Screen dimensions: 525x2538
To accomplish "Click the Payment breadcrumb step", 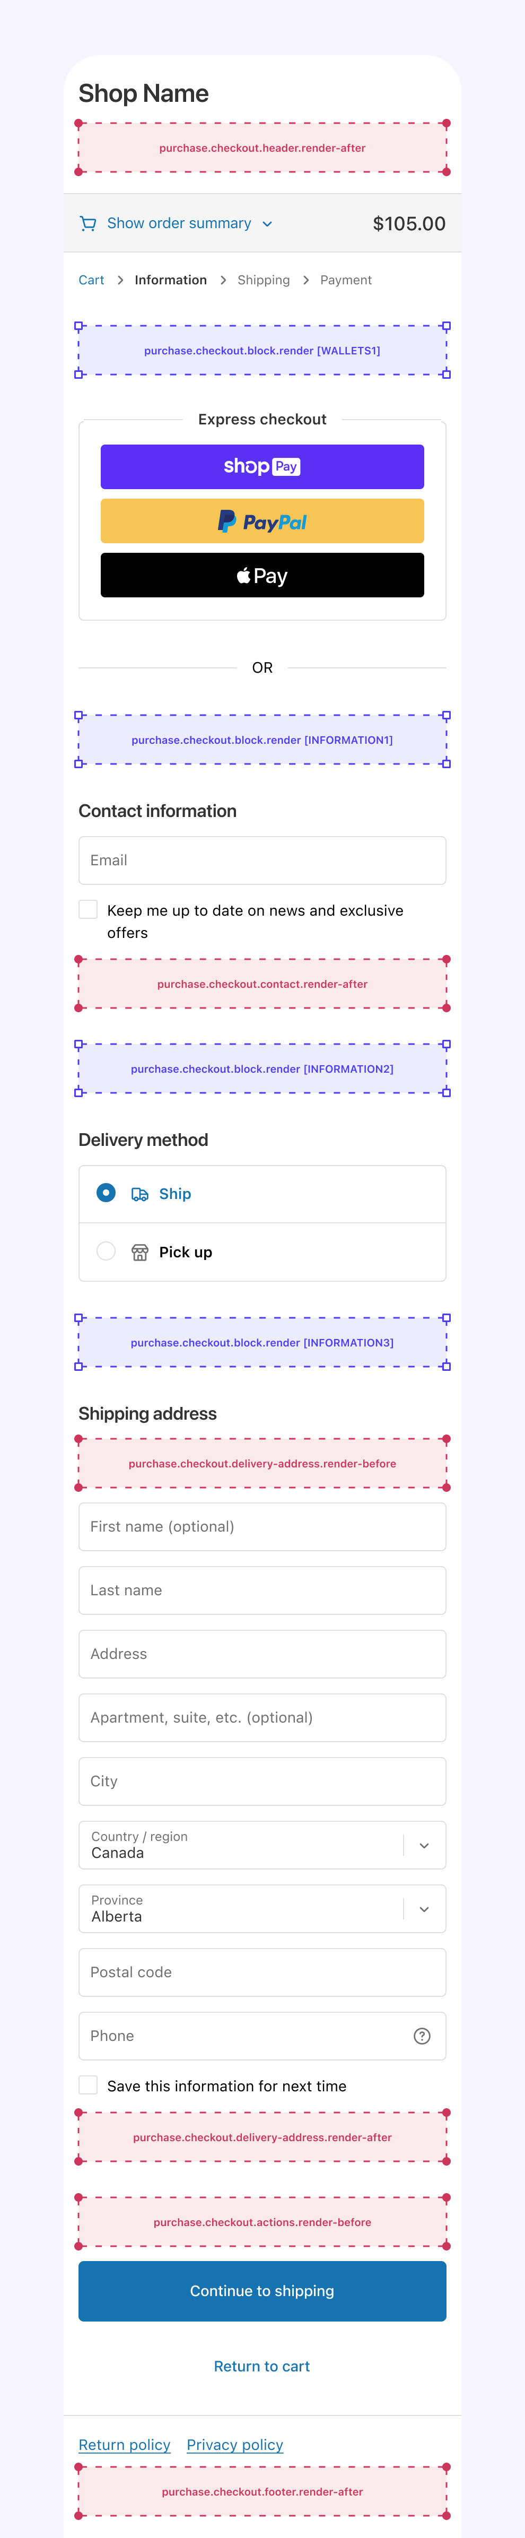I will (346, 281).
